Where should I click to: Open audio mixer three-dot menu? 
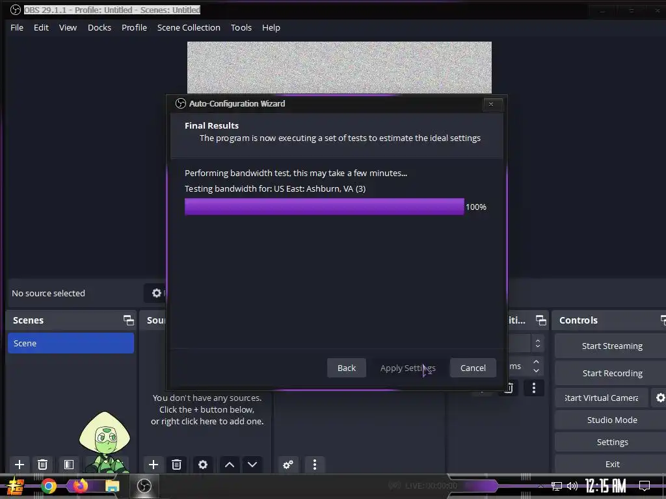point(315,465)
